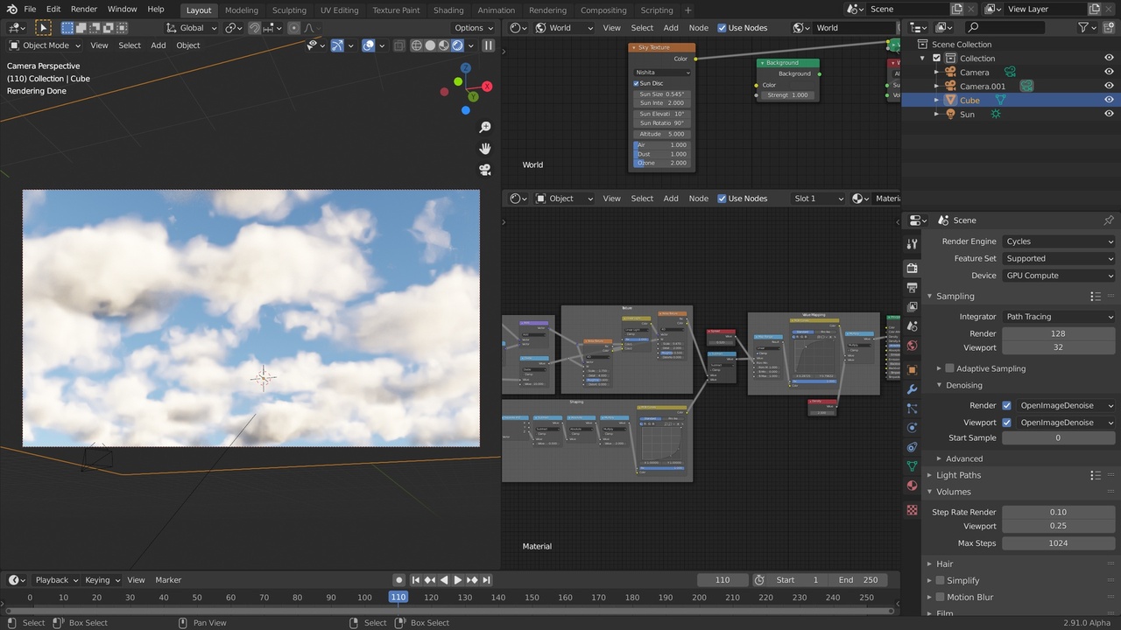This screenshot has height=630, width=1121.
Task: Open the Render menu in the top bar
Action: [x=83, y=9]
